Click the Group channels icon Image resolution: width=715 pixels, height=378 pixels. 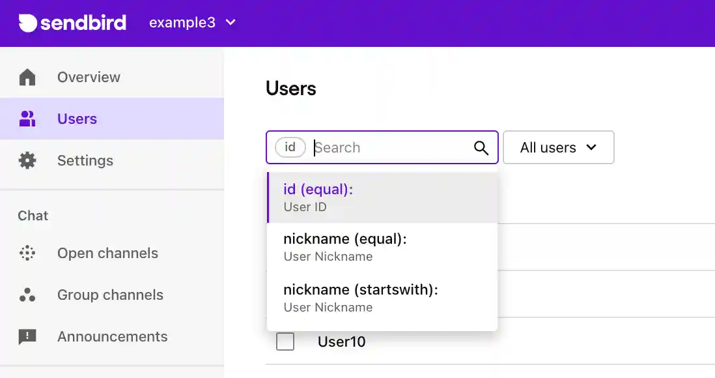coord(27,295)
